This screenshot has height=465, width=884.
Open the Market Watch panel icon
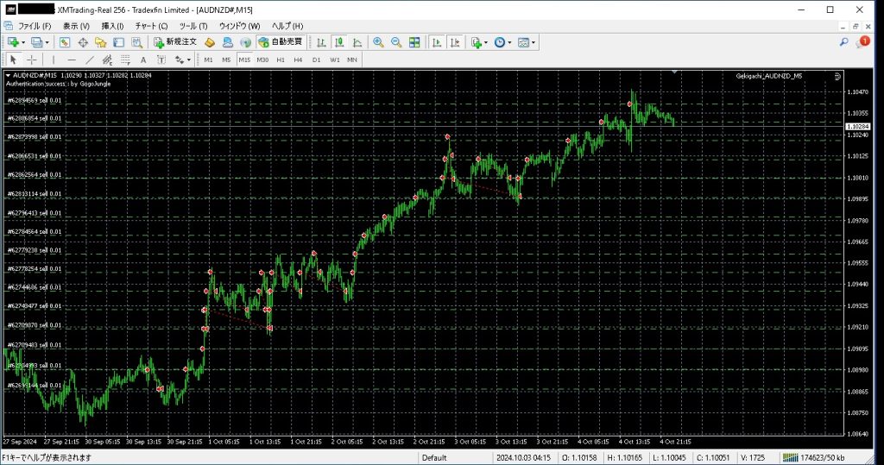point(65,41)
